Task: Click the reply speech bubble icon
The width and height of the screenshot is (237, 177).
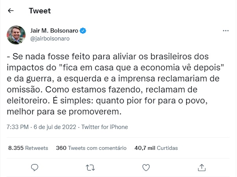Action: (x=35, y=168)
